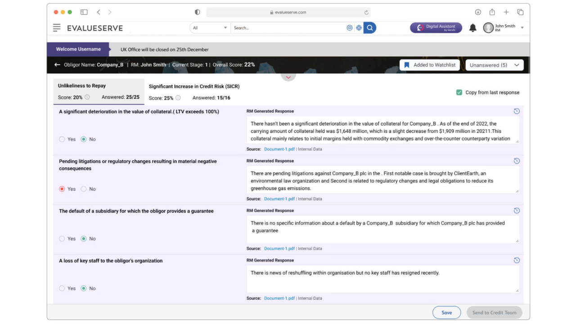Image resolution: width=576 pixels, height=324 pixels.
Task: Select No for subsidiary default question
Action: [x=84, y=239]
